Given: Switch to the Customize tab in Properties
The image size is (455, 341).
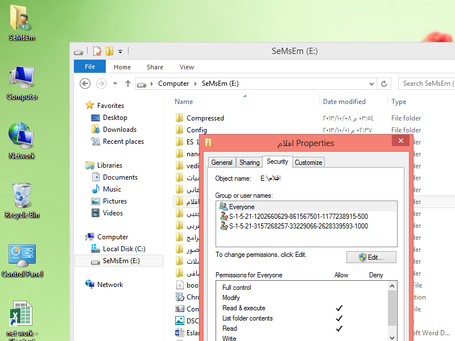Looking at the screenshot, I should pyautogui.click(x=308, y=163).
